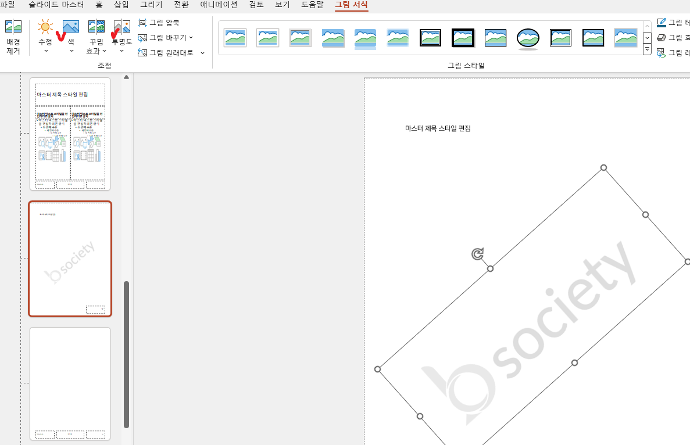Click top corner resize handle of picture

604,167
